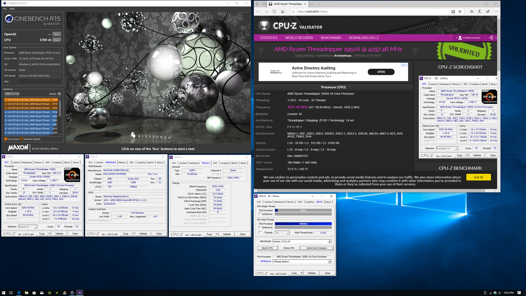Launch File Explorer from taskbar
Viewport: 526px width, 296px height.
(26, 293)
